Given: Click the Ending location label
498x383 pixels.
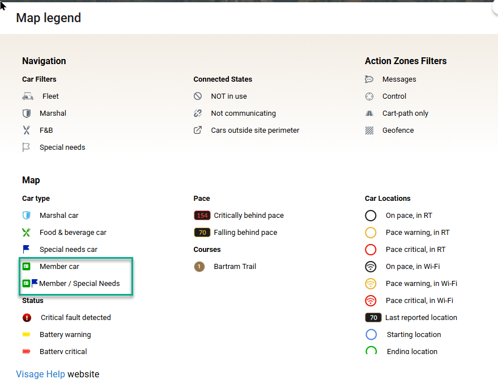Looking at the screenshot, I should tap(412, 351).
